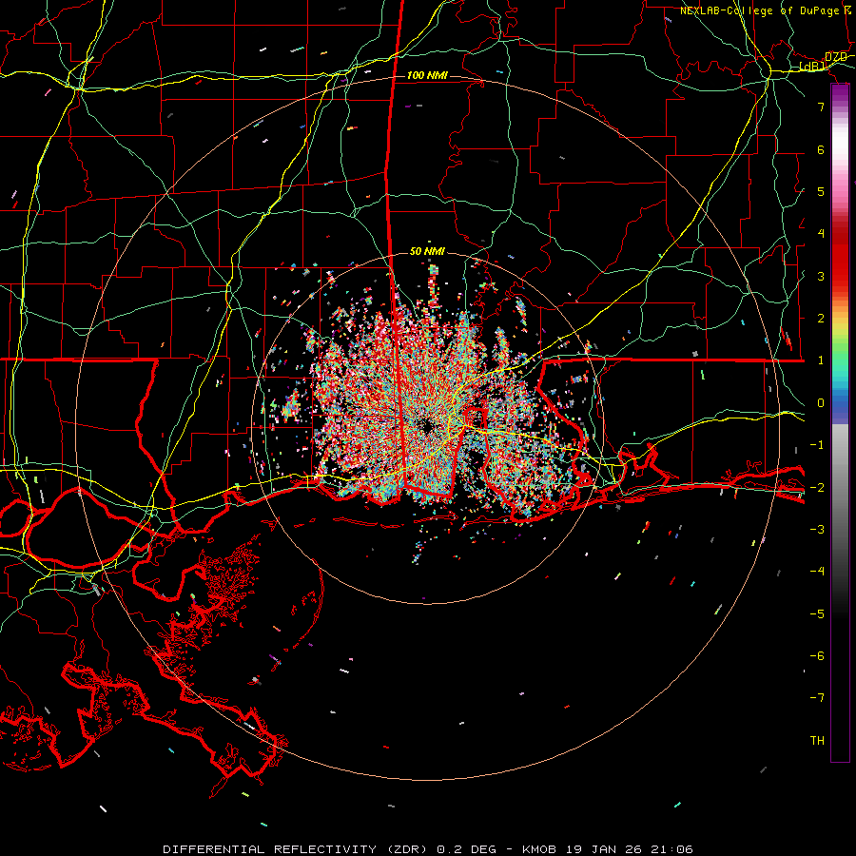856x856 pixels.
Task: Select the -1 value on dB scale
Action: tap(817, 445)
